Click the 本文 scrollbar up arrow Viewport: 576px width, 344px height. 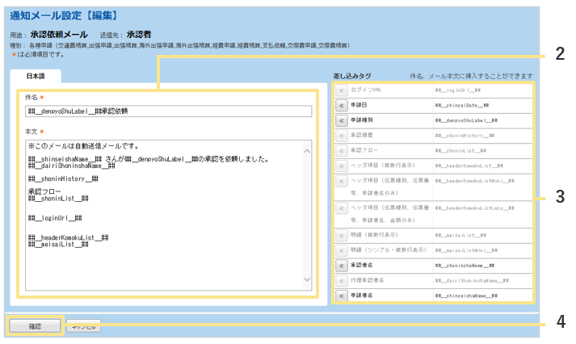pos(307,150)
